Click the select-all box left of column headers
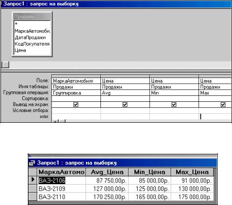The width and height of the screenshot is (232, 205). 33,172
